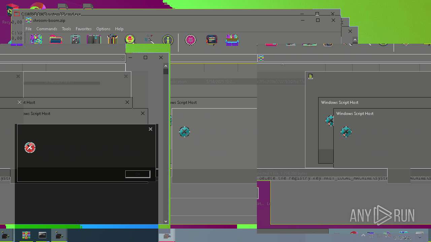The image size is (431, 242).
Task: Click the Delete trash bin icon
Action: (112, 40)
